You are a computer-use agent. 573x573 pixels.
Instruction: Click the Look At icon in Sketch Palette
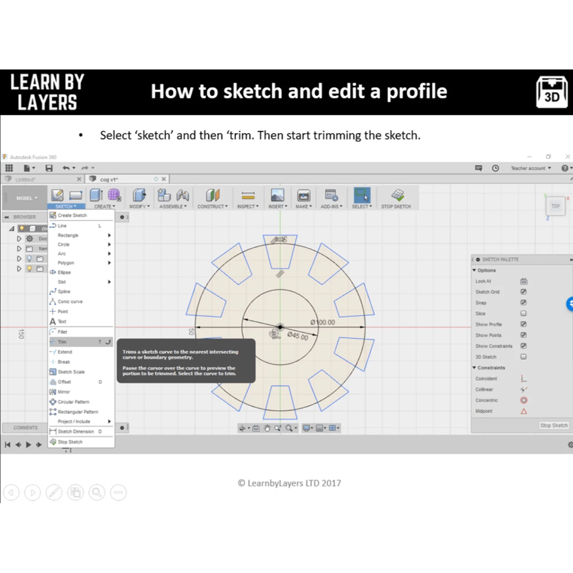click(x=524, y=281)
